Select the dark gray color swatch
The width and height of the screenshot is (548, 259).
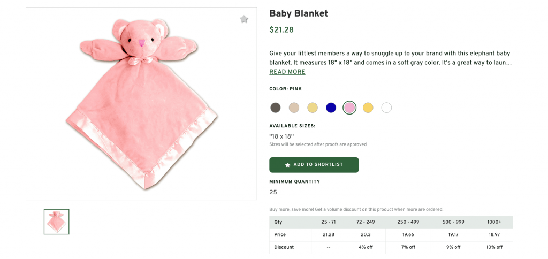(276, 108)
